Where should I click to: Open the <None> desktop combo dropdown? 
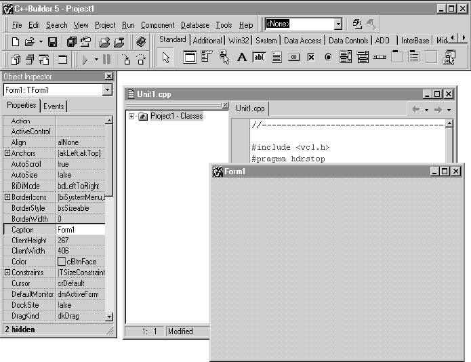[x=338, y=24]
